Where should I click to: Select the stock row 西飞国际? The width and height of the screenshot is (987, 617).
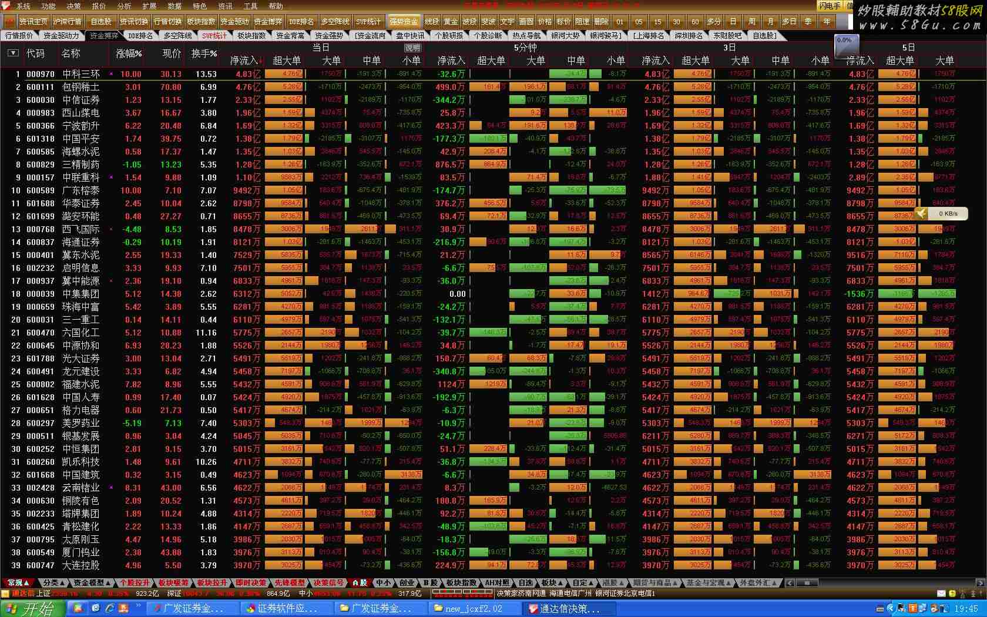tap(493, 229)
